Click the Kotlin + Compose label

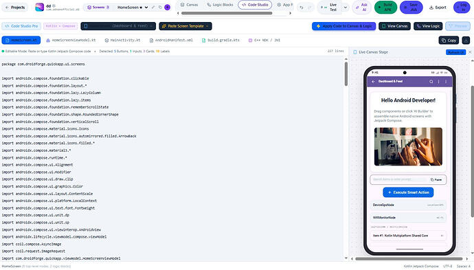point(60,26)
